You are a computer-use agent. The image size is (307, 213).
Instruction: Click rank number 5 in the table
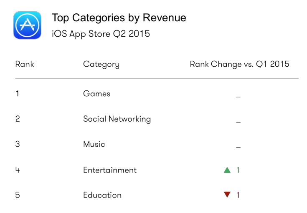point(18,195)
